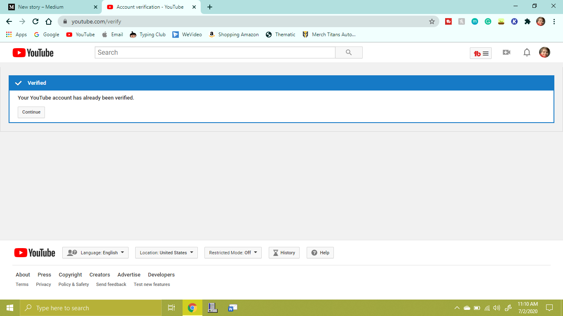563x316 pixels.
Task: Open Windows Start menu
Action: [10, 308]
